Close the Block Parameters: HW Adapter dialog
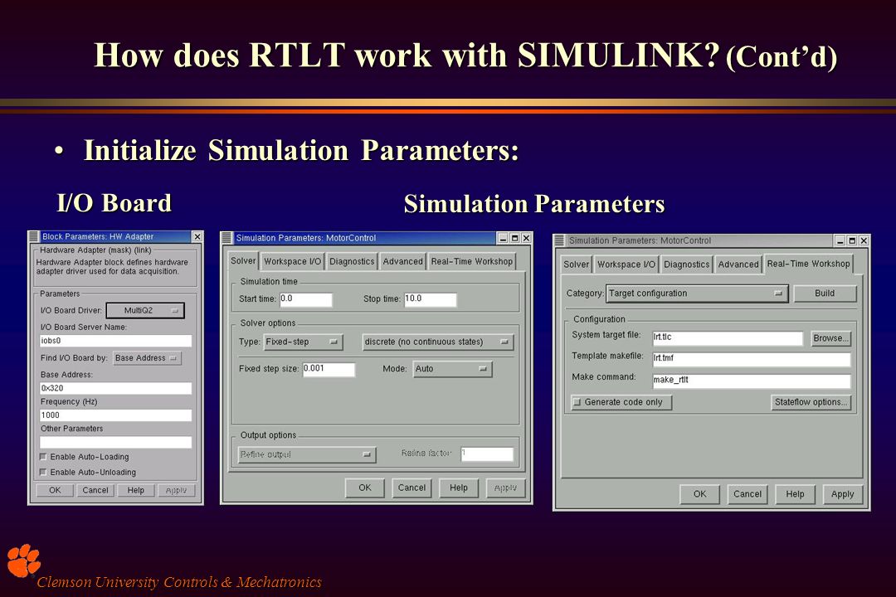The image size is (896, 597). [x=197, y=236]
